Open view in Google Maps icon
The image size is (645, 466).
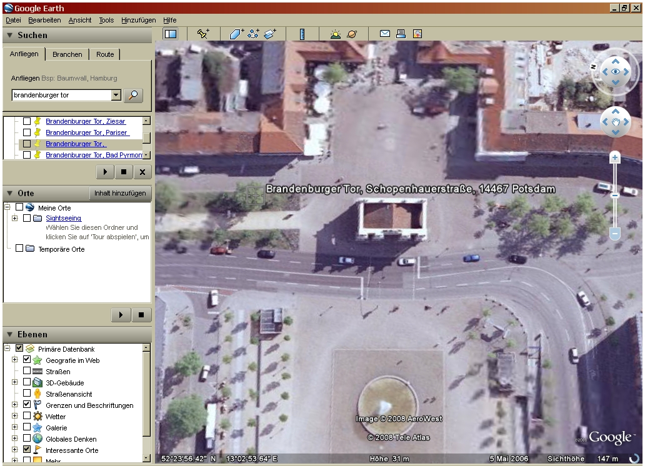[x=417, y=34]
